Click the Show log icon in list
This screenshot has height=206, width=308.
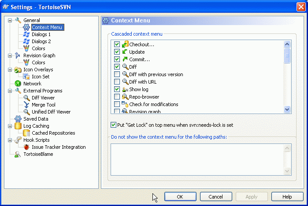(125, 89)
